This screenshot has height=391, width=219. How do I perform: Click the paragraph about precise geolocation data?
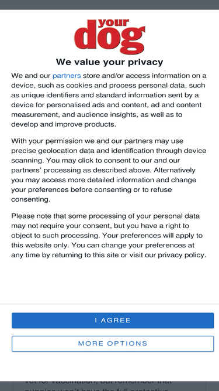click(109, 170)
